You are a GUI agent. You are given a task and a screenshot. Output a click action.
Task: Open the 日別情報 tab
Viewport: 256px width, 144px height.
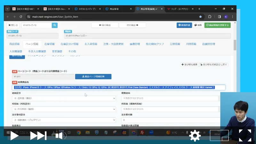click(175, 44)
